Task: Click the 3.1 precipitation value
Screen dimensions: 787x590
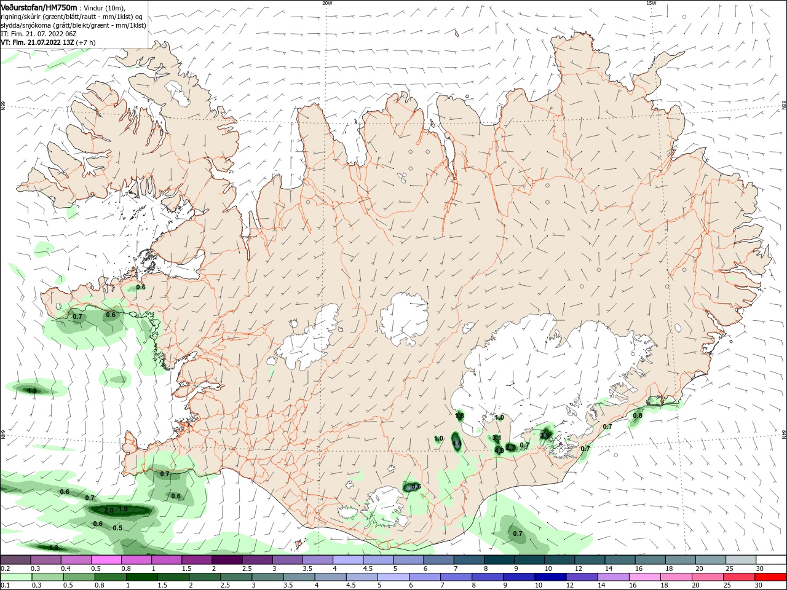Action: point(497,438)
